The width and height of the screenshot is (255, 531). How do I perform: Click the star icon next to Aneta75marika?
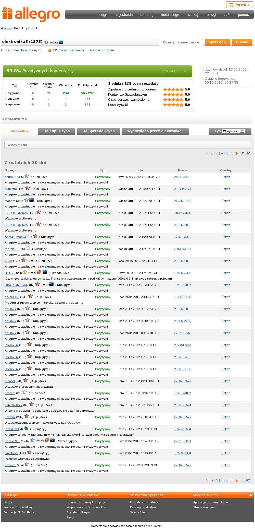click(35, 236)
